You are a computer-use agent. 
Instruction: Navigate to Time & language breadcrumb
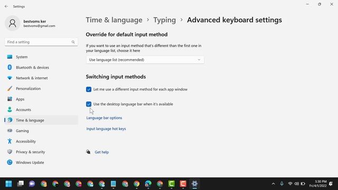(114, 20)
